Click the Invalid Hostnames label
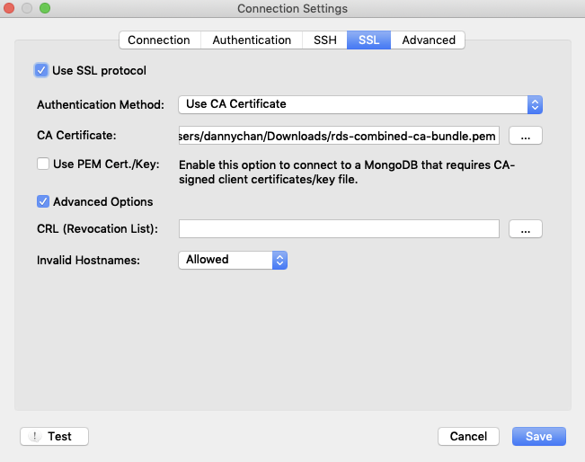585x462 pixels. pos(88,260)
